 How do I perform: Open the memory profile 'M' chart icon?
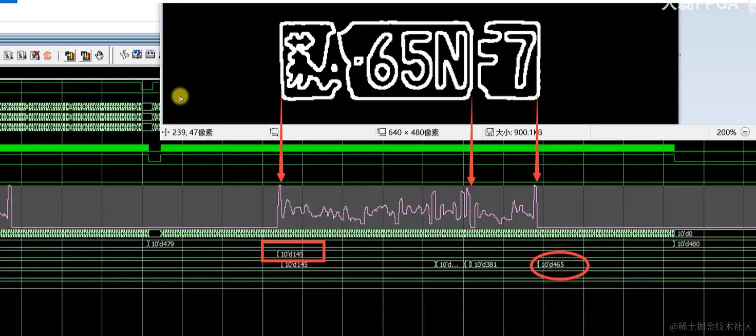click(x=85, y=55)
